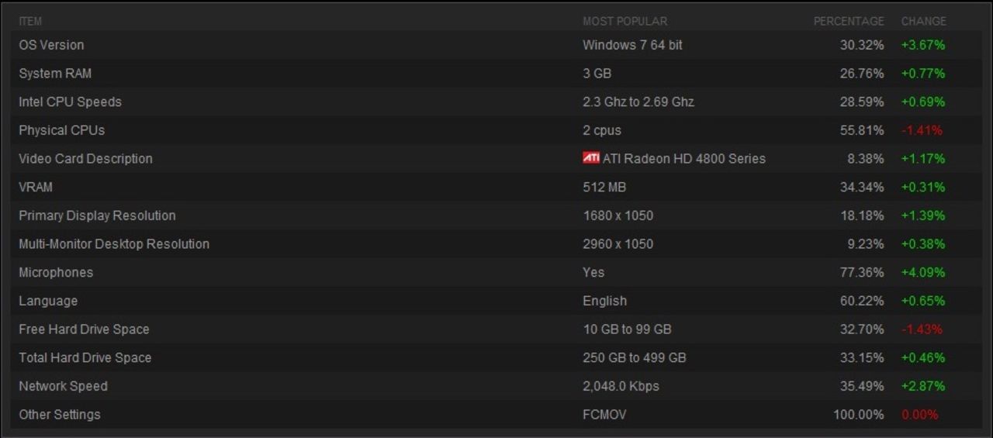Click the 30.32% percentage

coord(862,45)
